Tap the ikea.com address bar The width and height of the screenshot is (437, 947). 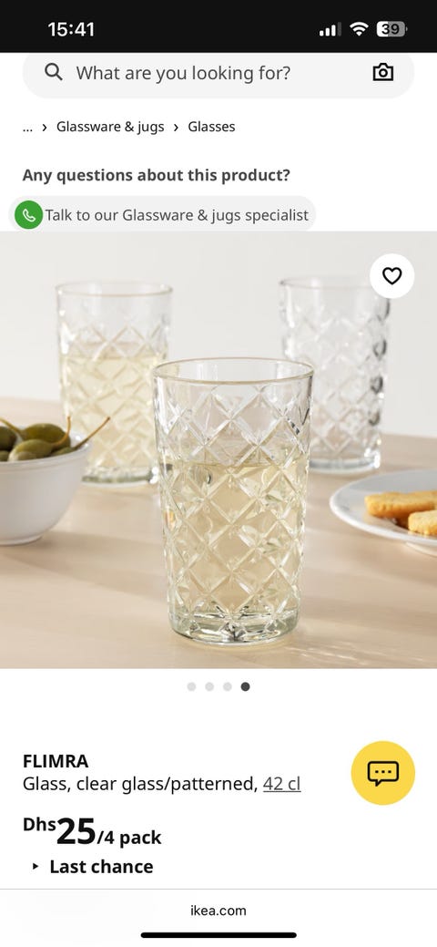coord(218,911)
